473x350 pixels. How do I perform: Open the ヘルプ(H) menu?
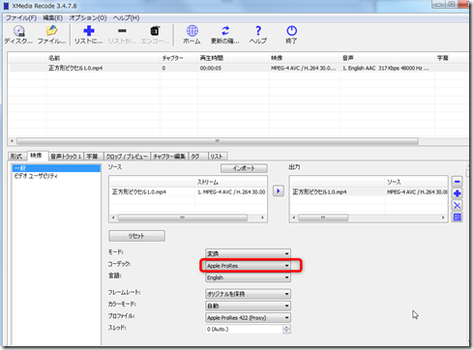coord(126,17)
